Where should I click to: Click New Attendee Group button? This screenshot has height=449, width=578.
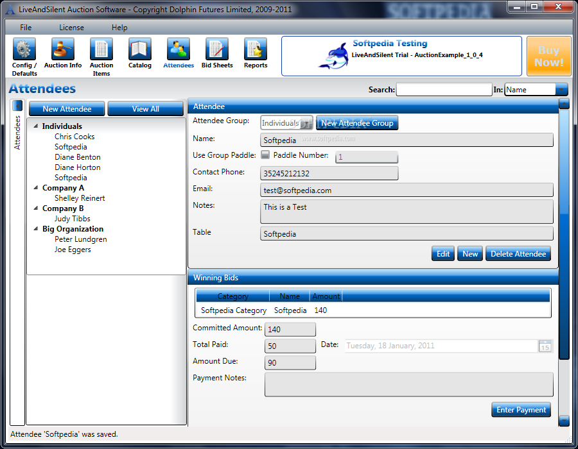pos(357,123)
